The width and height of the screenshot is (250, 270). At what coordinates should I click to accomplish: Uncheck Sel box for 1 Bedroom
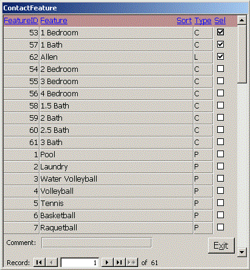point(220,32)
